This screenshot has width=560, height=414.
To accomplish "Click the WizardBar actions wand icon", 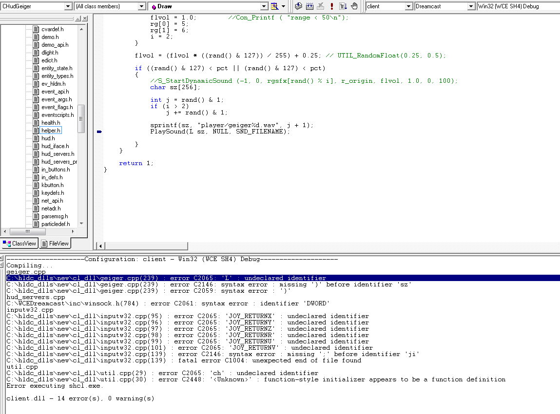I will [x=274, y=6].
